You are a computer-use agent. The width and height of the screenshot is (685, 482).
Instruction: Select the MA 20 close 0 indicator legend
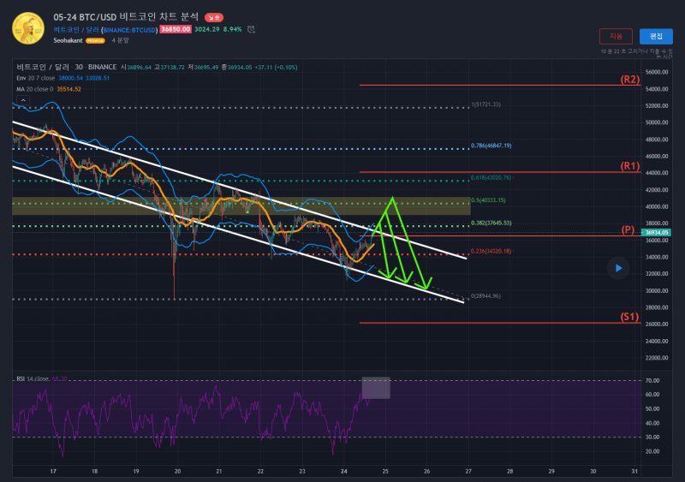click(35, 88)
